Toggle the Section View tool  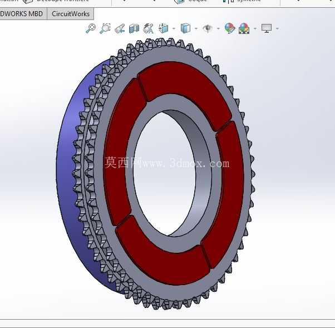[x=134, y=28]
